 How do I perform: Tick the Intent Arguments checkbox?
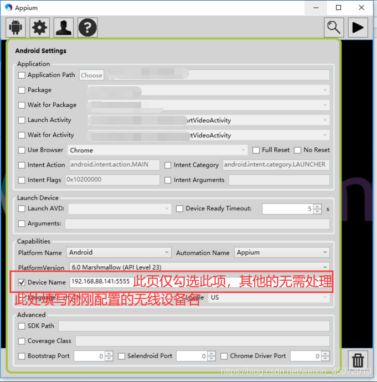168,180
